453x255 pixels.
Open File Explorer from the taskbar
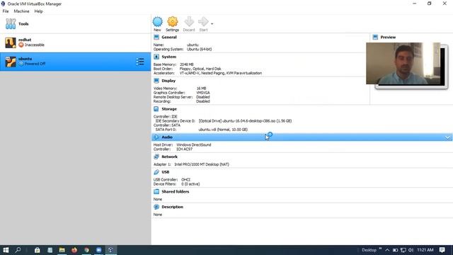[62, 250]
